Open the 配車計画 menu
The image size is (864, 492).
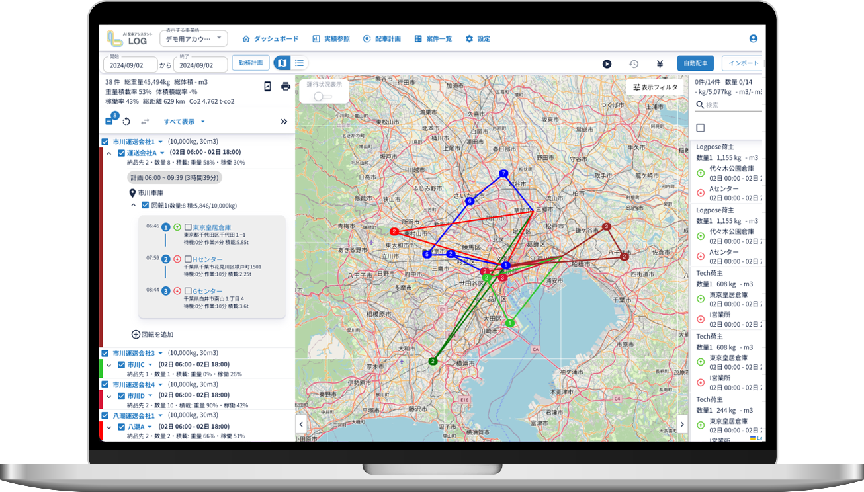[x=382, y=39]
